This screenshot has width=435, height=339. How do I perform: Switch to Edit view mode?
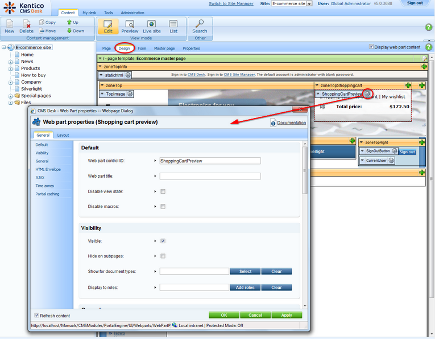108,27
